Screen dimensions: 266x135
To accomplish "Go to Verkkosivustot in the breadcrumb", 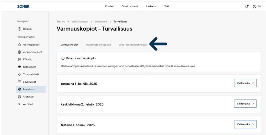I will (x=80, y=21).
